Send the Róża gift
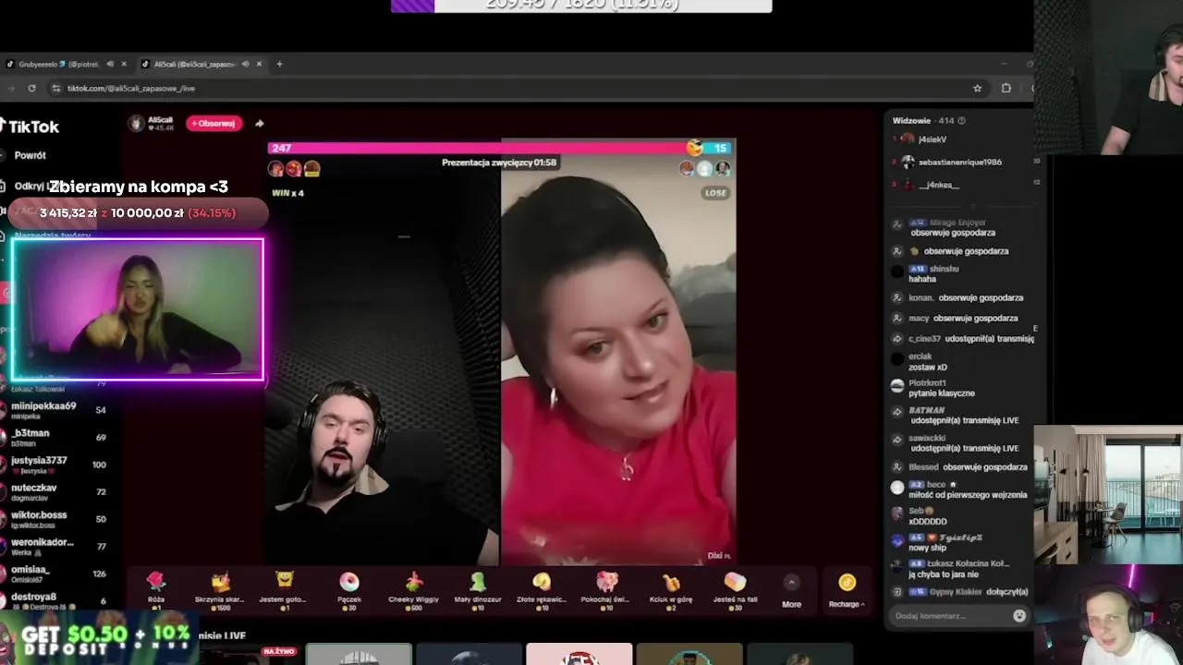The width and height of the screenshot is (1183, 665). click(155, 589)
